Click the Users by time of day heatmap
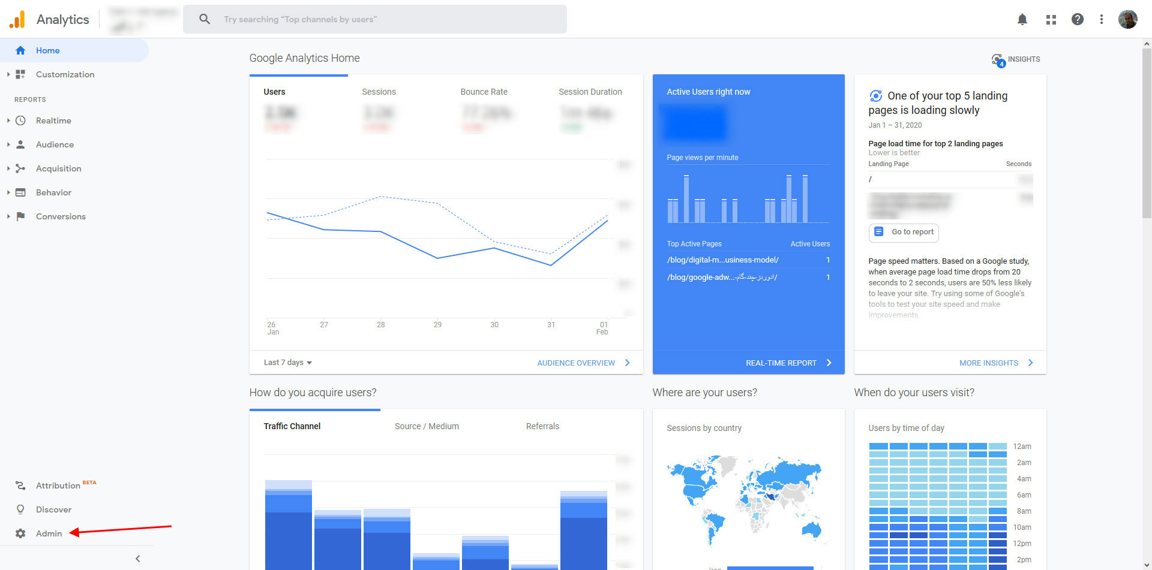The height and width of the screenshot is (570, 1152). pyautogui.click(x=938, y=506)
